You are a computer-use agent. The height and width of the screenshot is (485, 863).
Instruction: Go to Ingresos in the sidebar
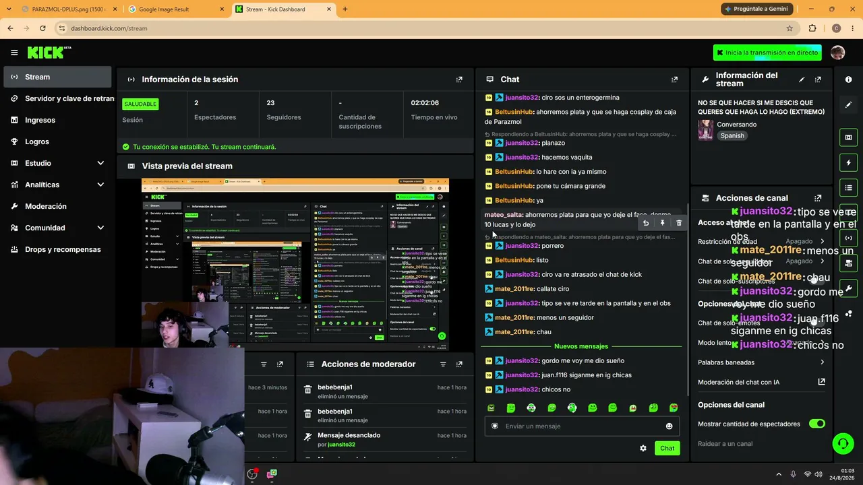57,120
